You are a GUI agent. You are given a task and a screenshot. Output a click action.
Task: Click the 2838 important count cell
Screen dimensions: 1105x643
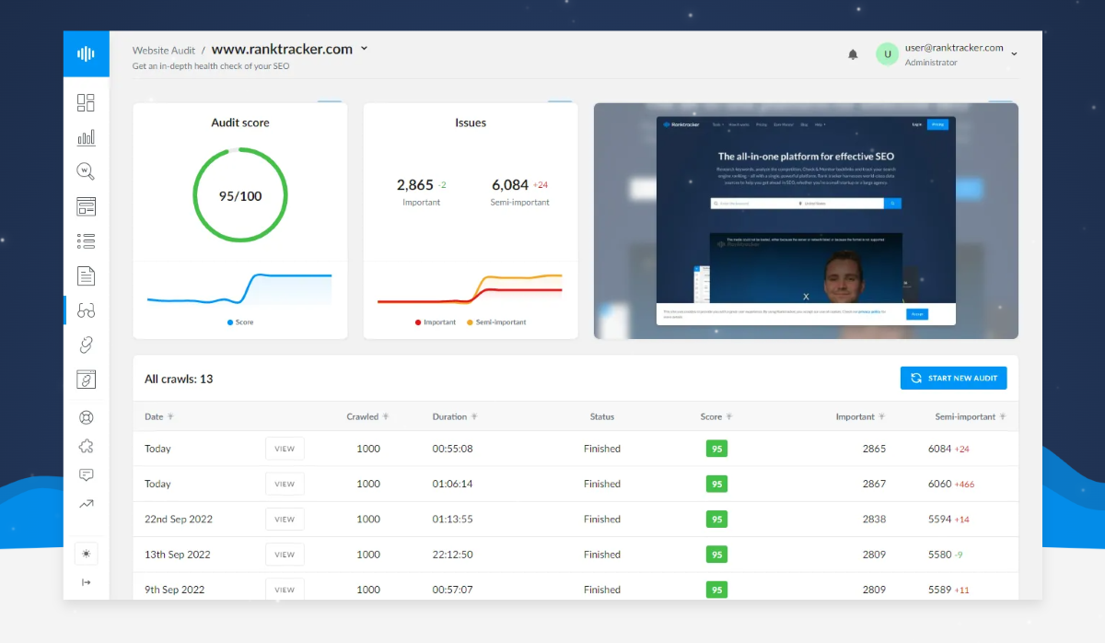tap(874, 519)
